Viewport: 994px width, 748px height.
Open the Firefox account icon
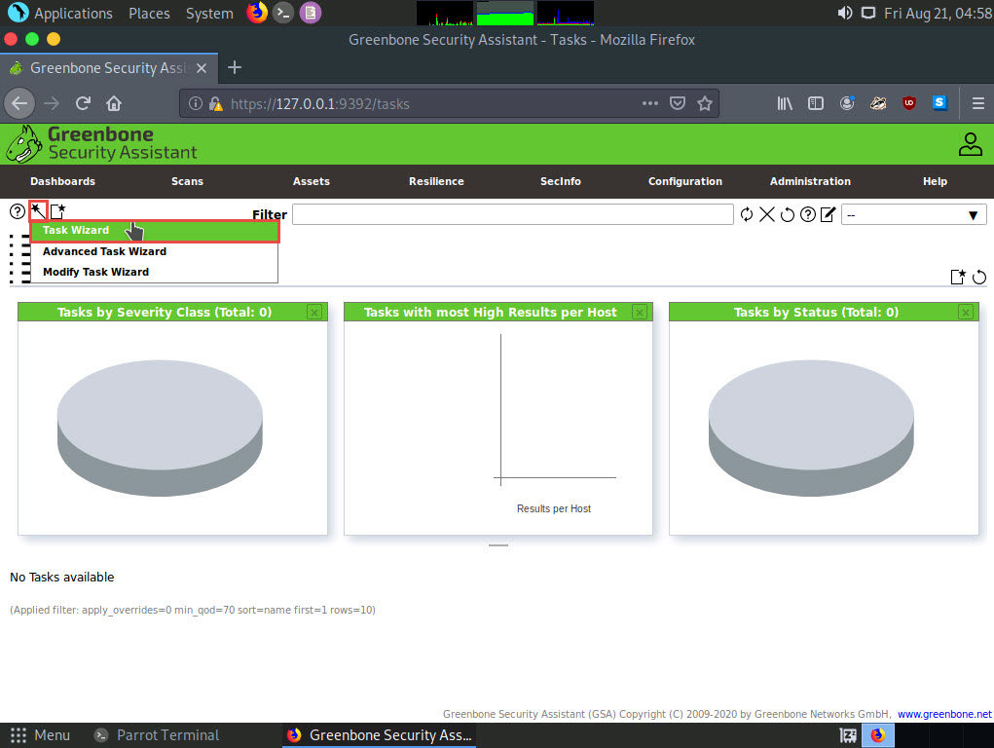point(847,103)
